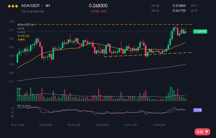The width and height of the screenshot is (216, 138).
Task: Click the RSI 50 level label
Action: pos(12,112)
